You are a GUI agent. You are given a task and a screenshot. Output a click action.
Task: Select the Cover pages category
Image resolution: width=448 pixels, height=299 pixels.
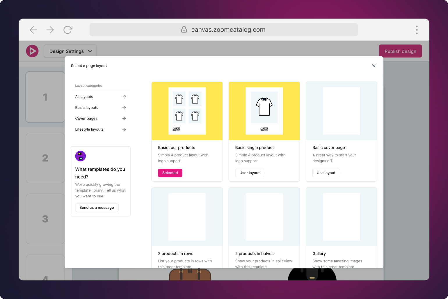click(86, 118)
